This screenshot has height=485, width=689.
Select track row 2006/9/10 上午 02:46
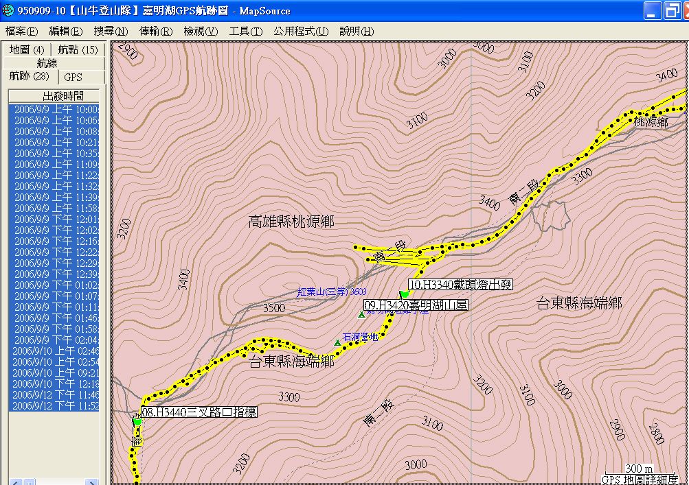point(54,351)
